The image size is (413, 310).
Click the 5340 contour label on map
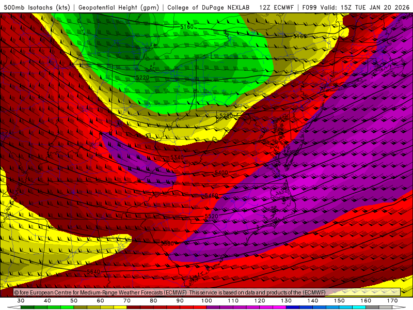tap(177, 158)
